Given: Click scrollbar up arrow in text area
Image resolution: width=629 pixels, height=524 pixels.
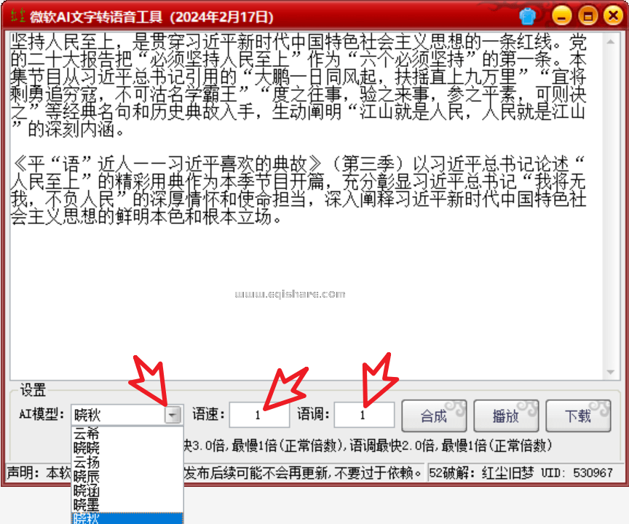Looking at the screenshot, I should point(612,39).
